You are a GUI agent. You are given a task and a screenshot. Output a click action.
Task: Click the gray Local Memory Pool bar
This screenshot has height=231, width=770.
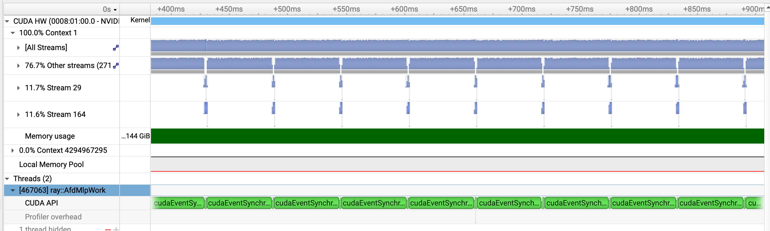coord(457,164)
